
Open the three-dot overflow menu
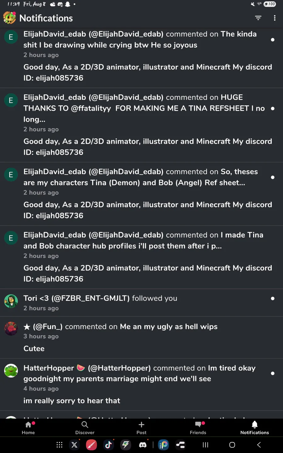point(275,18)
